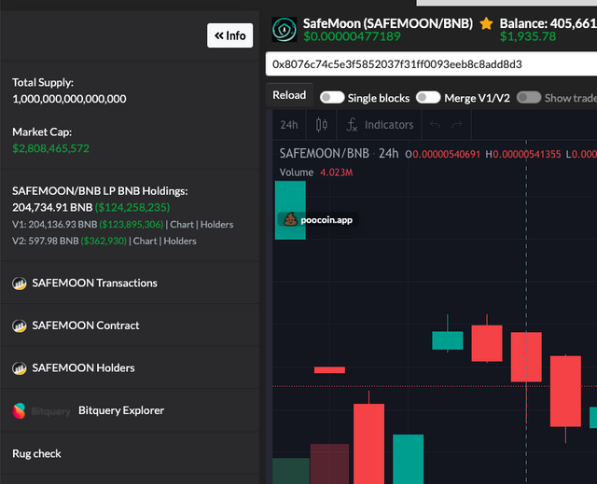Toggle the favorite star for SafeMoon
Image resolution: width=597 pixels, height=484 pixels.
[x=486, y=23]
